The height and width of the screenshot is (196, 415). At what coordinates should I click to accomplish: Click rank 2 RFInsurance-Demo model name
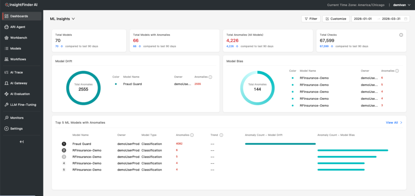tap(87, 150)
